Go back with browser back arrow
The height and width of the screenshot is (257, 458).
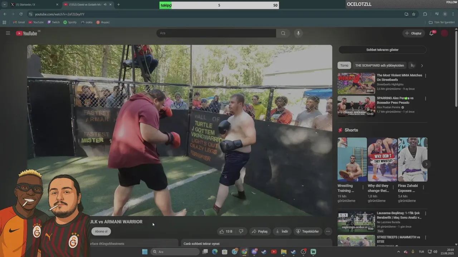[x=5, y=14]
